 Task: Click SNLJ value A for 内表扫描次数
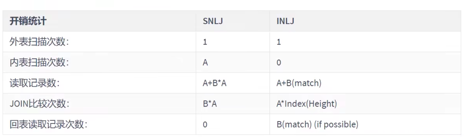pos(205,62)
